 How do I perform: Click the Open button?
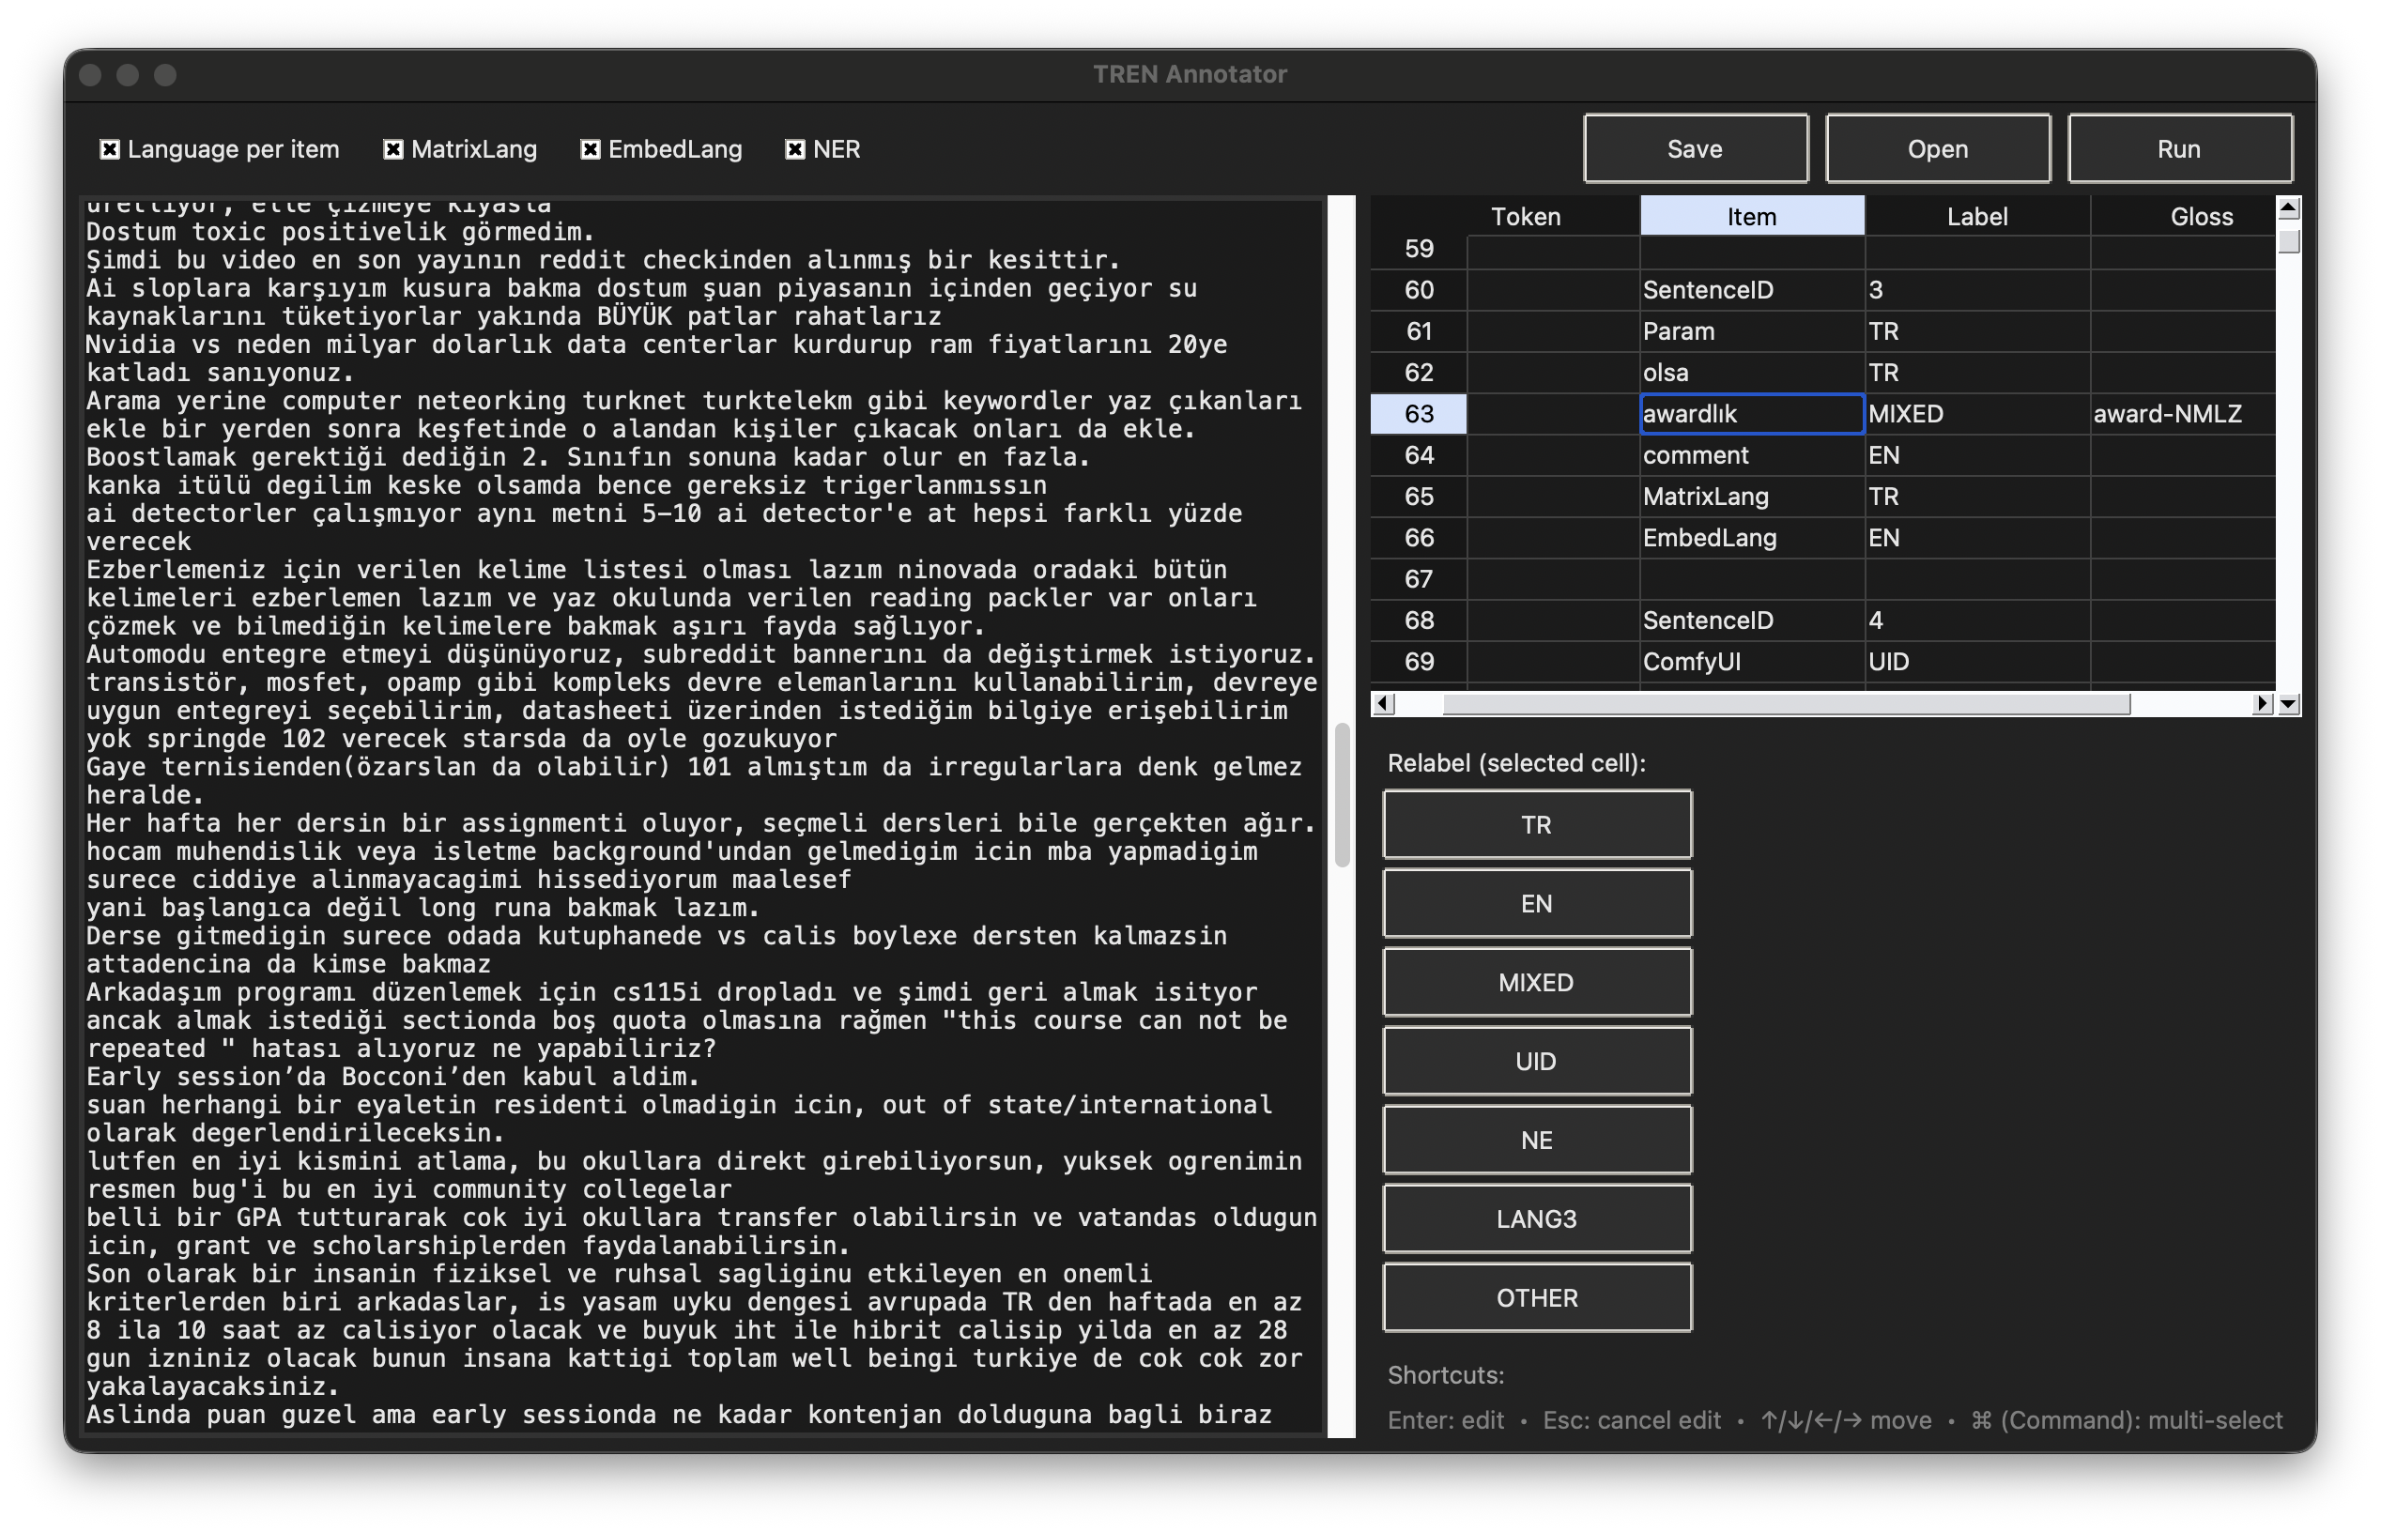pos(1936,149)
